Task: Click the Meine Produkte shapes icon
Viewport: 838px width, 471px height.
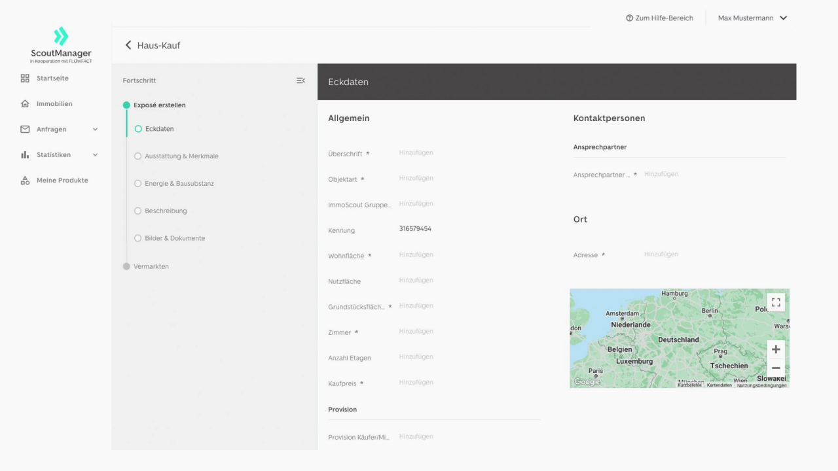Action: pyautogui.click(x=25, y=181)
